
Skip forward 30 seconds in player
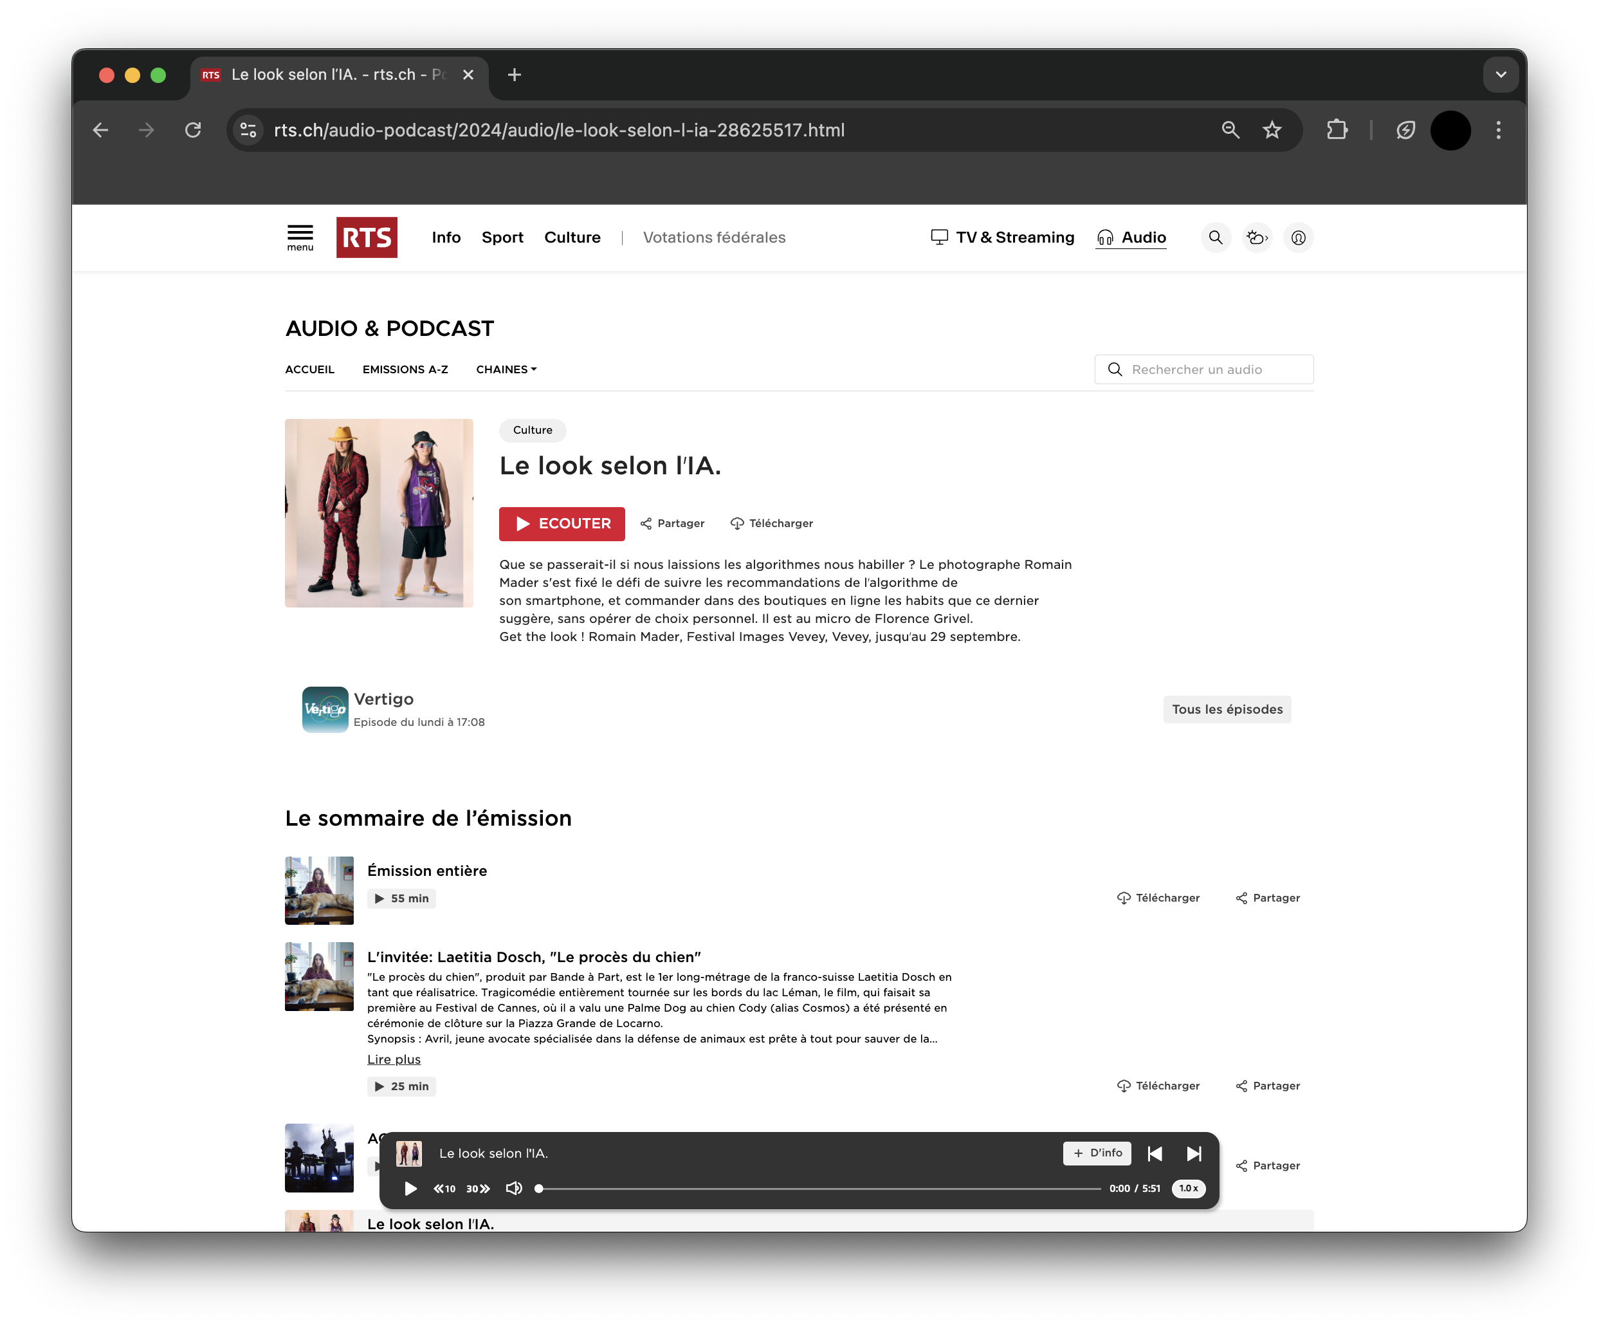click(x=478, y=1189)
